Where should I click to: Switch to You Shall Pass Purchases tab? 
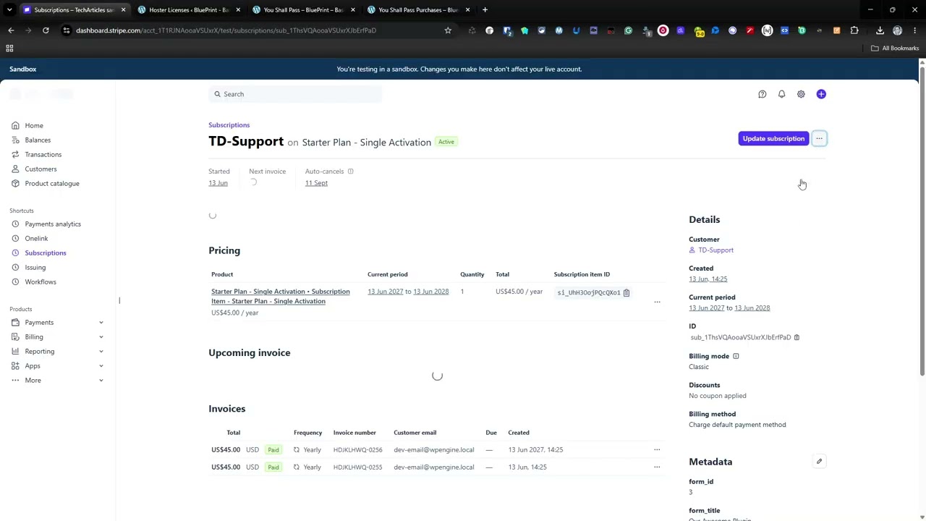coord(418,10)
